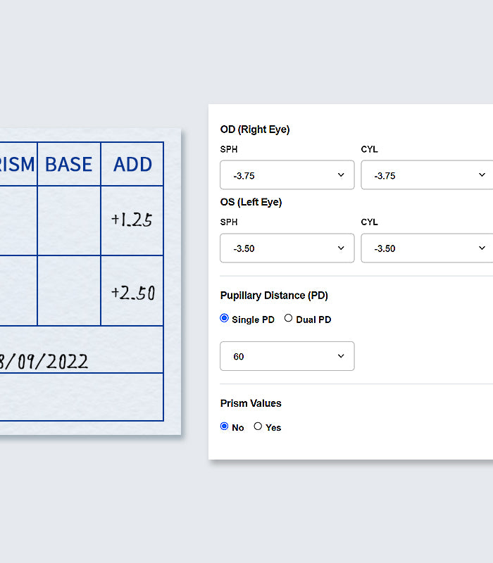
Task: Click the Prism Values section title
Action: click(251, 403)
